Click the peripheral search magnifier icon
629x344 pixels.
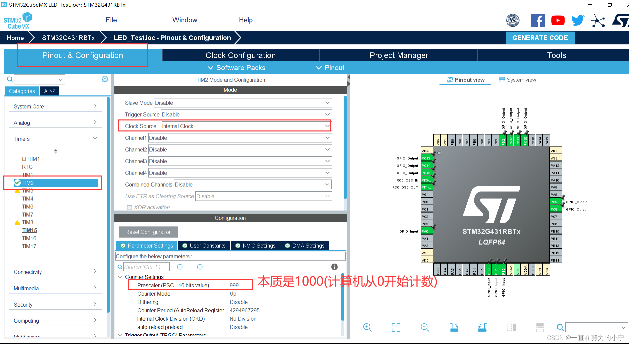10,79
